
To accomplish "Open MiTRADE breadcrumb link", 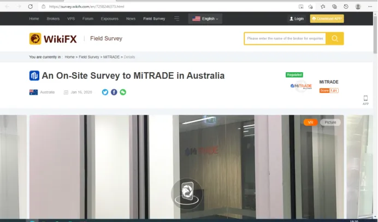I will click(x=111, y=57).
